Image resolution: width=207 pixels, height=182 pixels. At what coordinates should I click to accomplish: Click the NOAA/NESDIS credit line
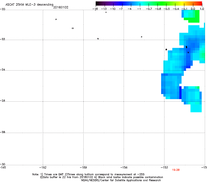(x=121, y=180)
